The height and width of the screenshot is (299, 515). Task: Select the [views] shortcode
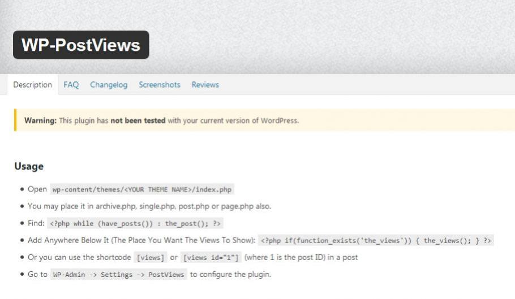click(x=151, y=258)
